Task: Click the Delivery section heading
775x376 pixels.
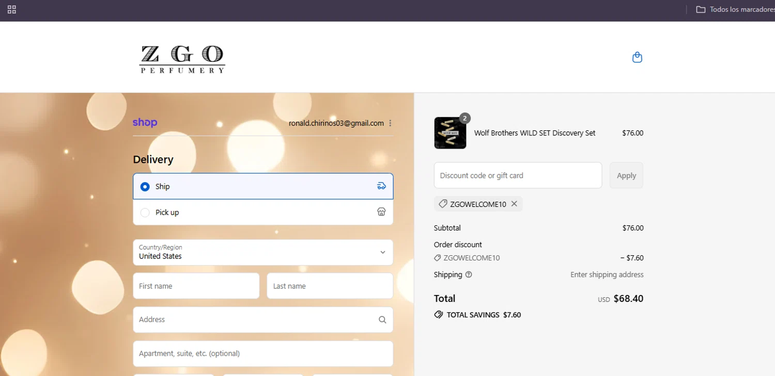Action: (153, 159)
